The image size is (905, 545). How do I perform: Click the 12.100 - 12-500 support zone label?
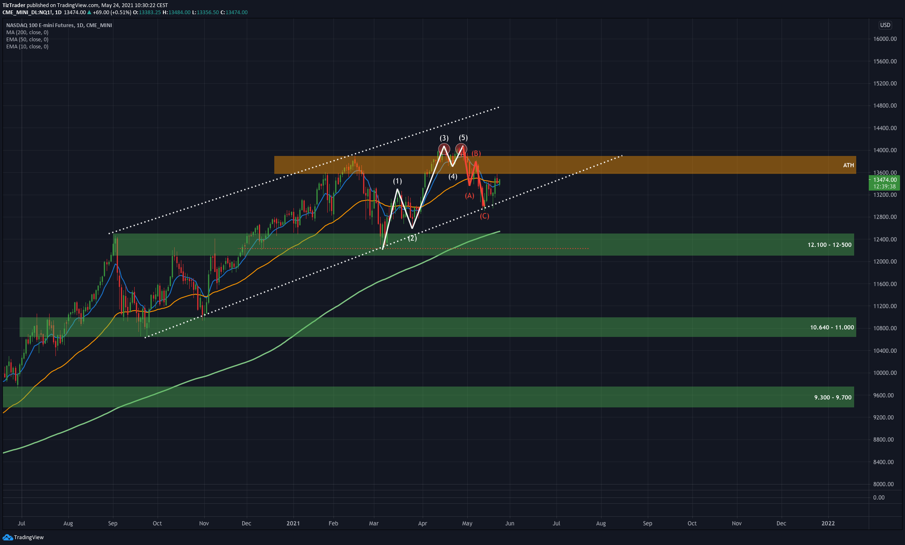829,245
